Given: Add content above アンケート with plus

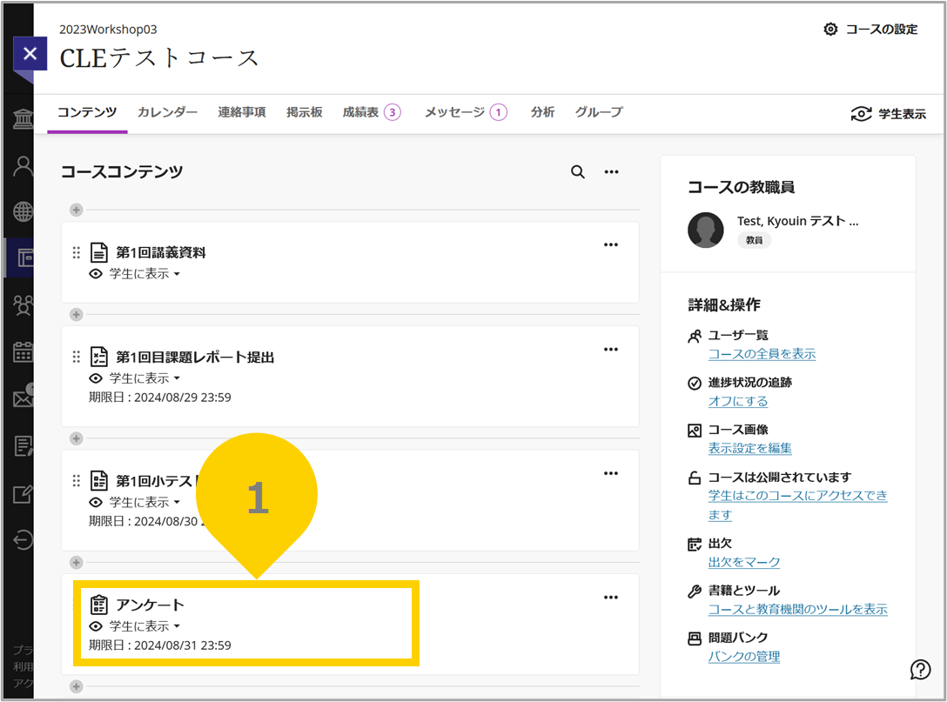Looking at the screenshot, I should [76, 563].
